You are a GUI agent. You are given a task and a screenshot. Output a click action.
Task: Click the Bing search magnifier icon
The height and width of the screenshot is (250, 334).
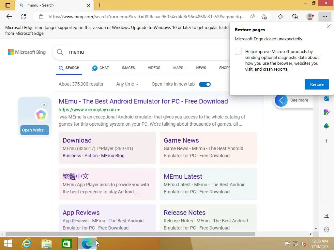(60, 52)
